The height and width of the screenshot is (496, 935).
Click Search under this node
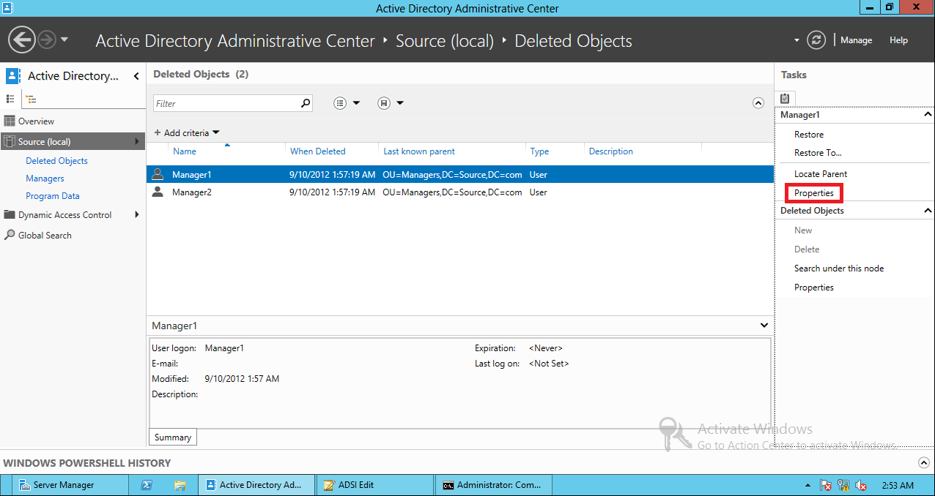click(x=839, y=268)
